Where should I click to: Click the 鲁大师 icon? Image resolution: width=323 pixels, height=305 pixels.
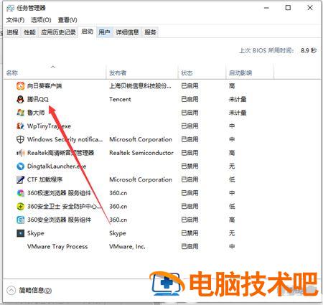[20, 113]
